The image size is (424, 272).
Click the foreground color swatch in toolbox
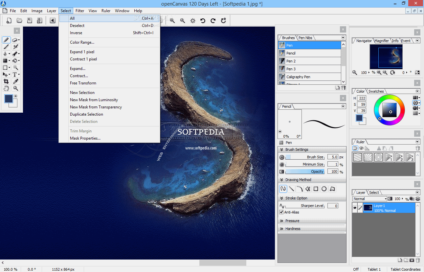[8, 99]
